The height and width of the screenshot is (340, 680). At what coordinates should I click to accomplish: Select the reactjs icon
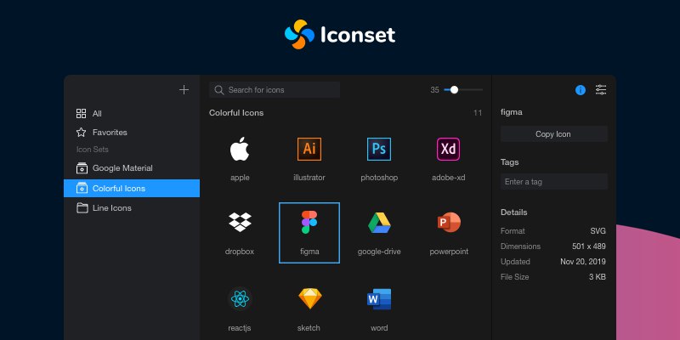(x=240, y=299)
